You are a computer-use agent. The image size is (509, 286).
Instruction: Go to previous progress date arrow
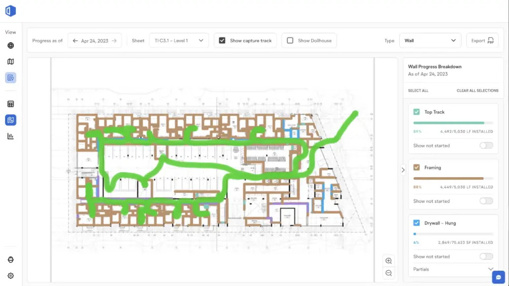click(x=76, y=41)
